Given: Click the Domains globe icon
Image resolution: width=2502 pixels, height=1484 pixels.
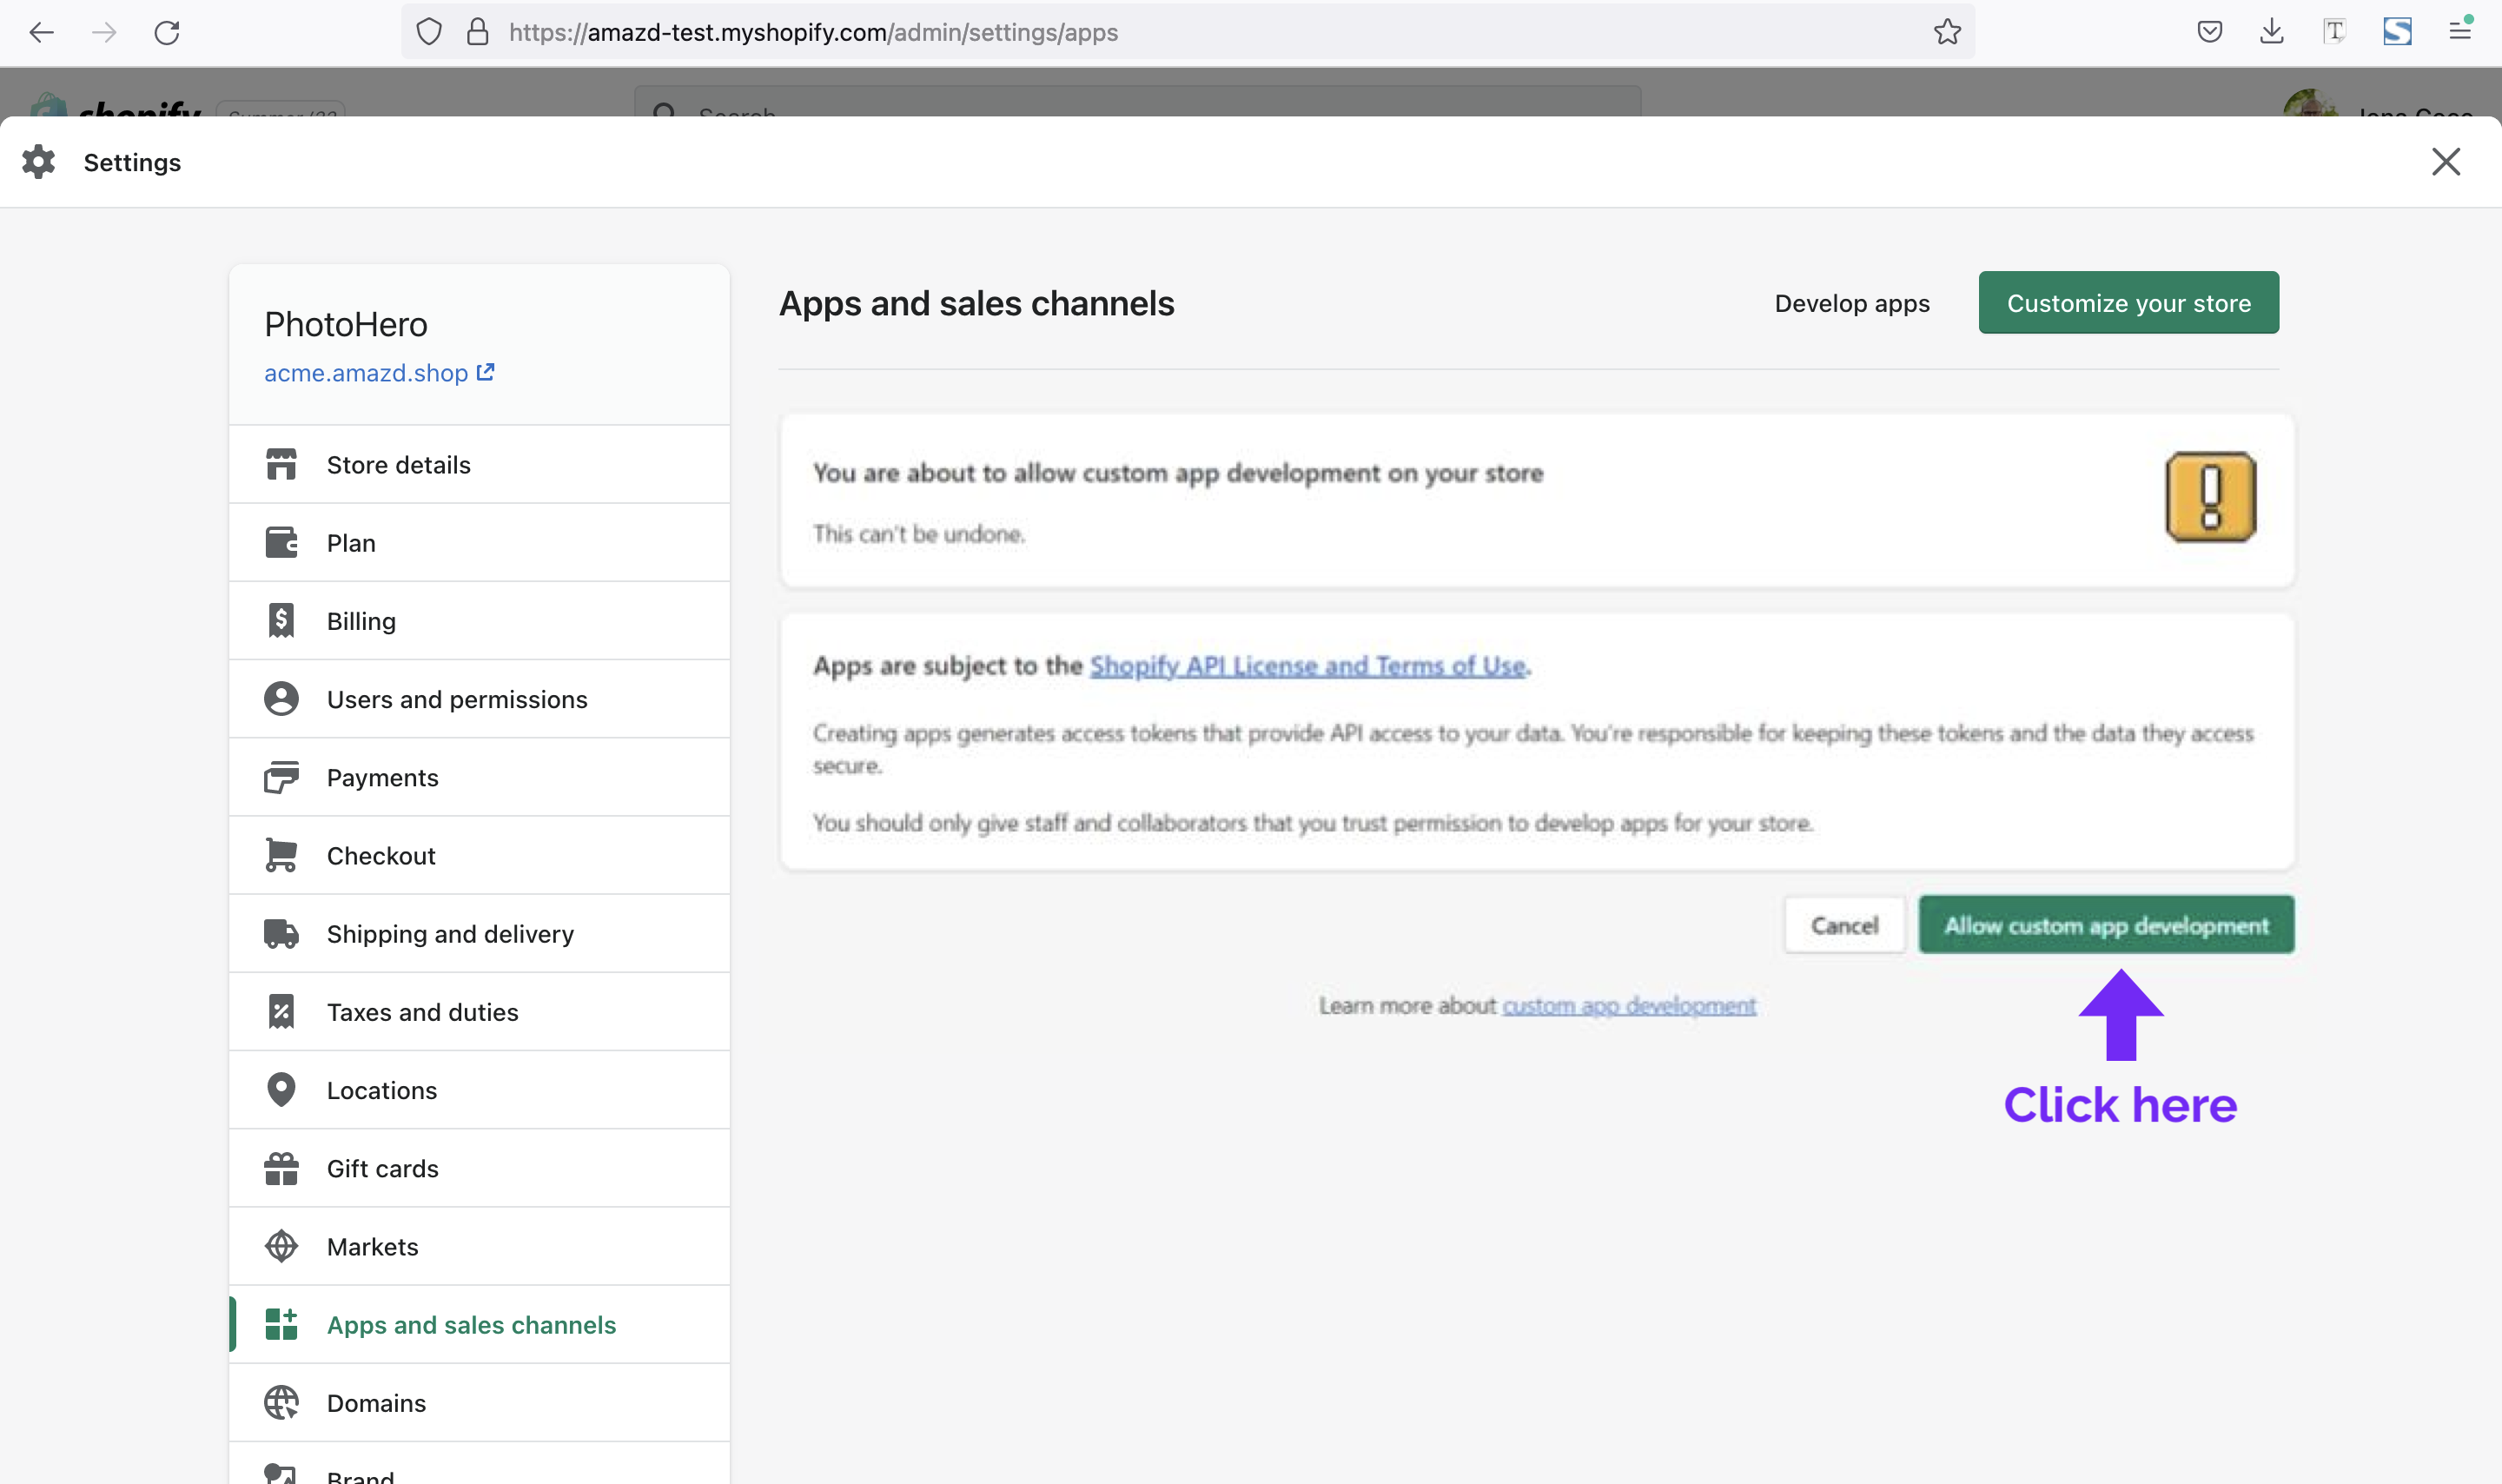Looking at the screenshot, I should coord(281,1402).
